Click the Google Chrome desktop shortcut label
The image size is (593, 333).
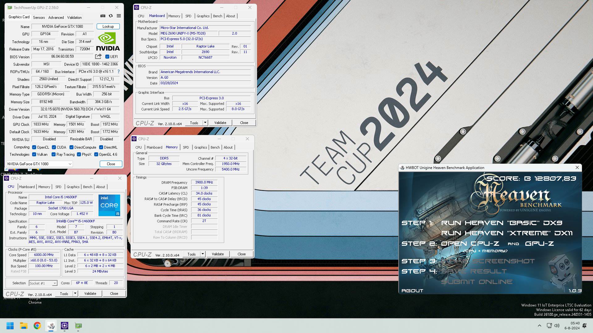[x=35, y=300]
